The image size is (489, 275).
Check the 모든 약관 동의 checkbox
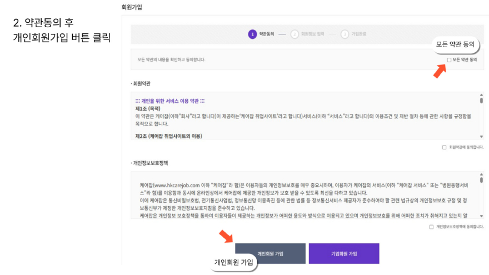point(449,59)
